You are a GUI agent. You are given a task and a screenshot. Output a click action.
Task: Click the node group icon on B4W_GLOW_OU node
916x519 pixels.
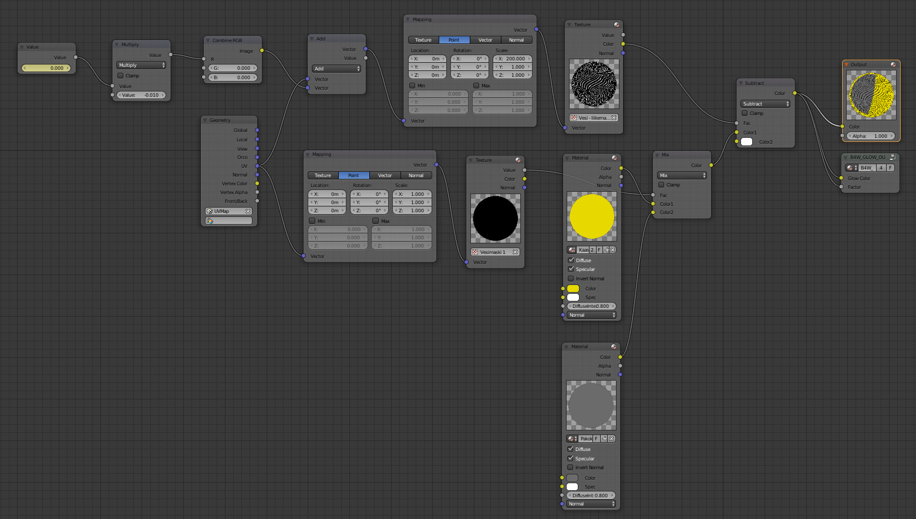pos(892,157)
